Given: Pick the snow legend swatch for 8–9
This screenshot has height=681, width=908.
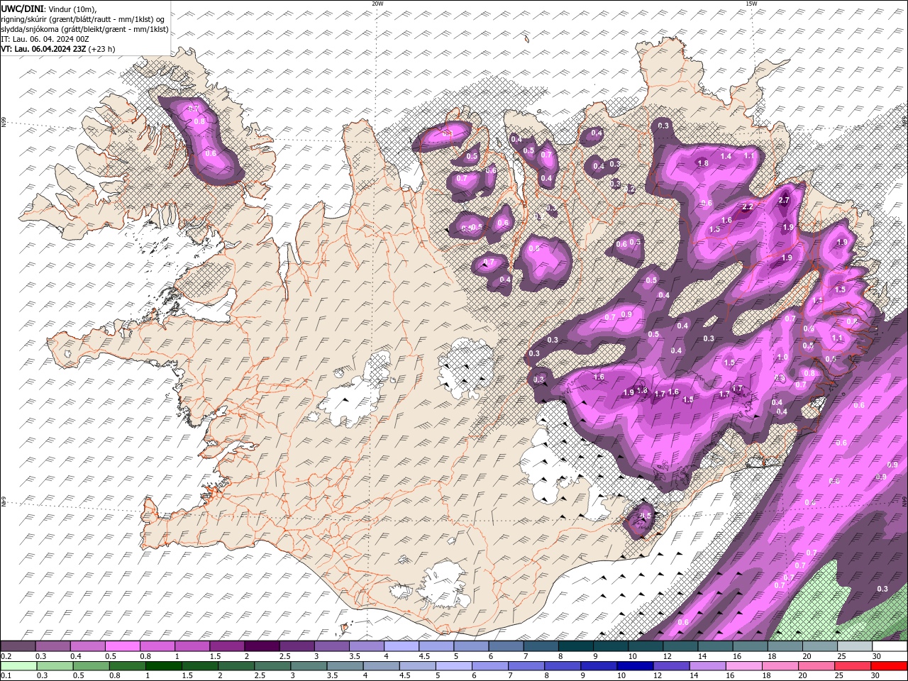Looking at the screenshot, I should [x=576, y=646].
